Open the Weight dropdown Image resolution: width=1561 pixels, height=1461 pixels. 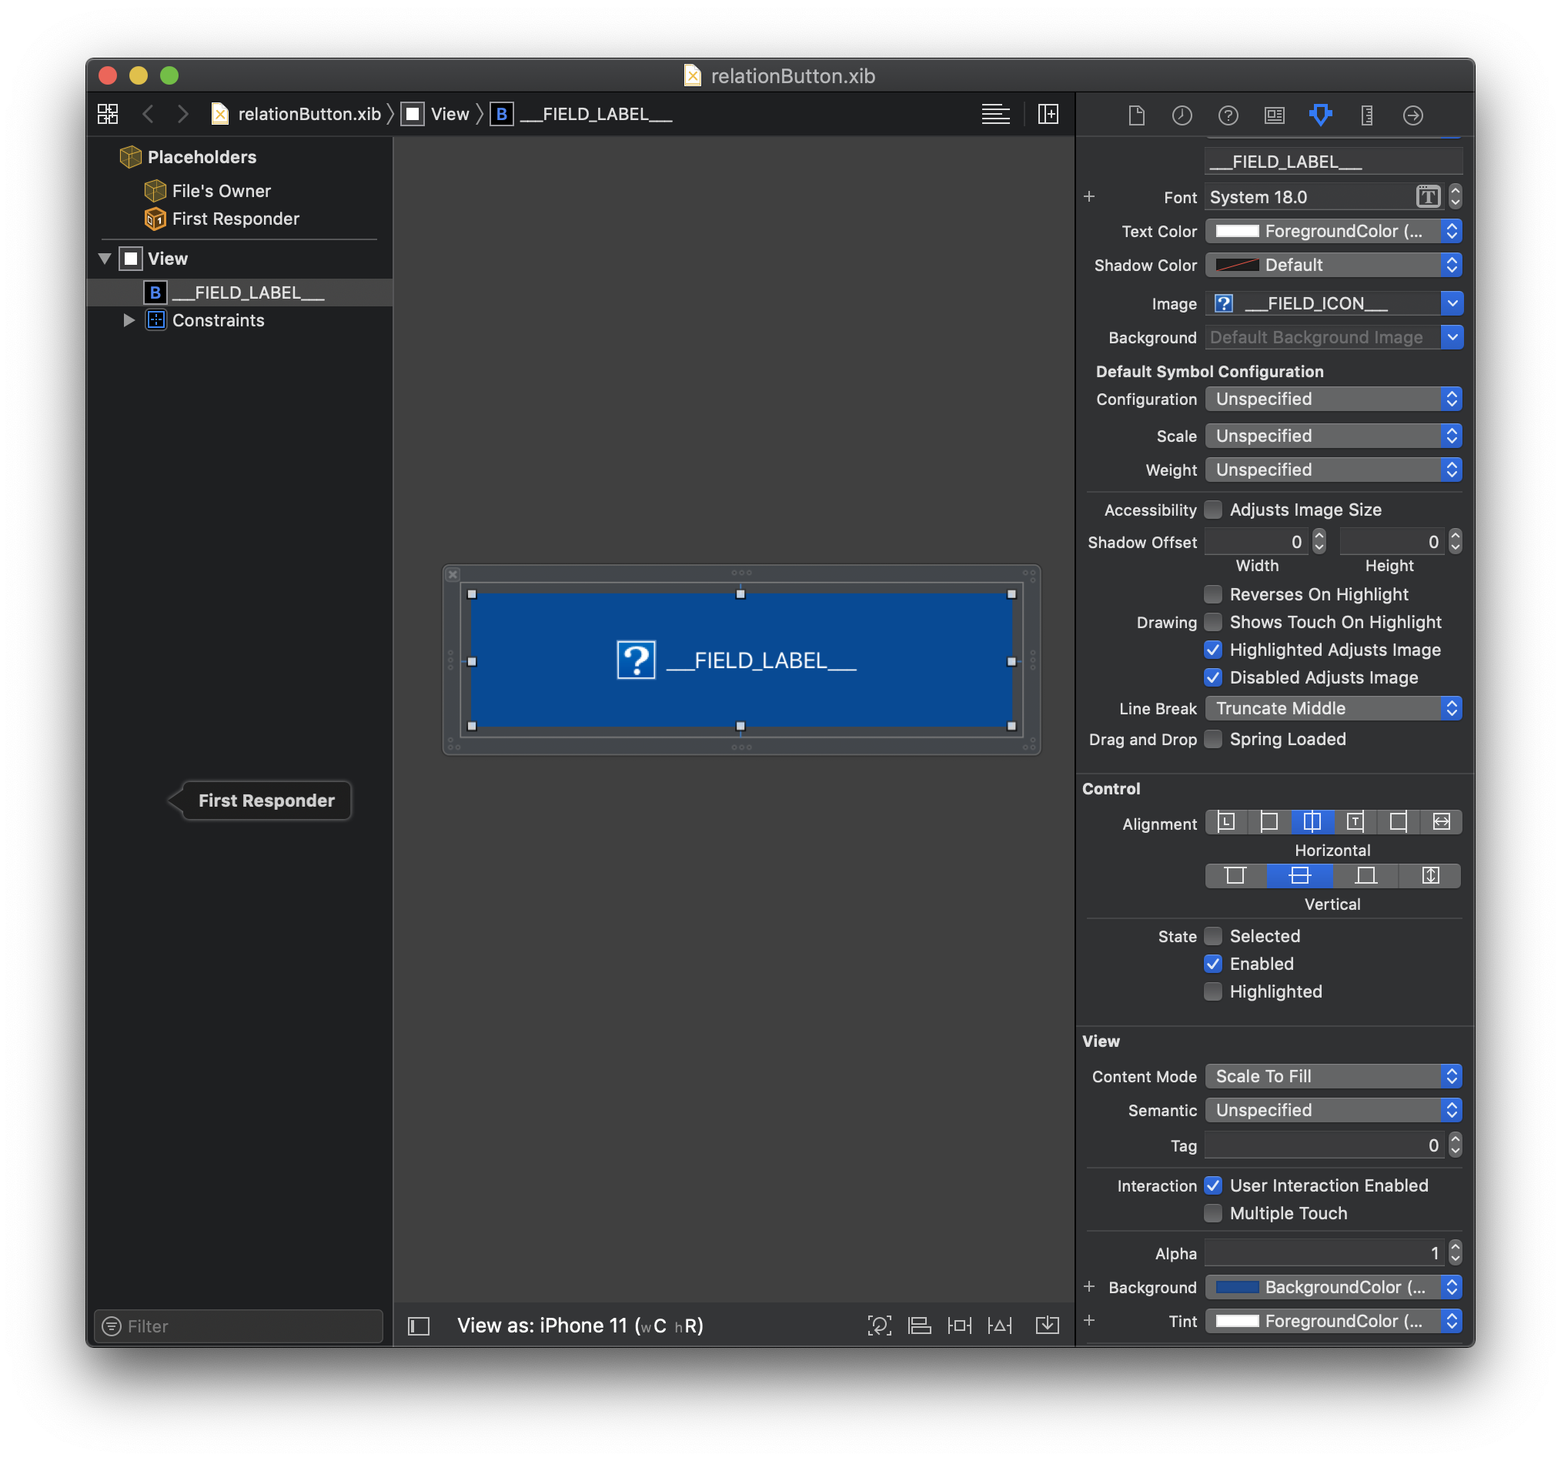1333,470
